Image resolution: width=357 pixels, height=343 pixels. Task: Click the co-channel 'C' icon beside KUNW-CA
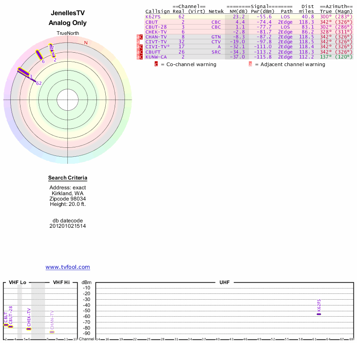click(141, 57)
